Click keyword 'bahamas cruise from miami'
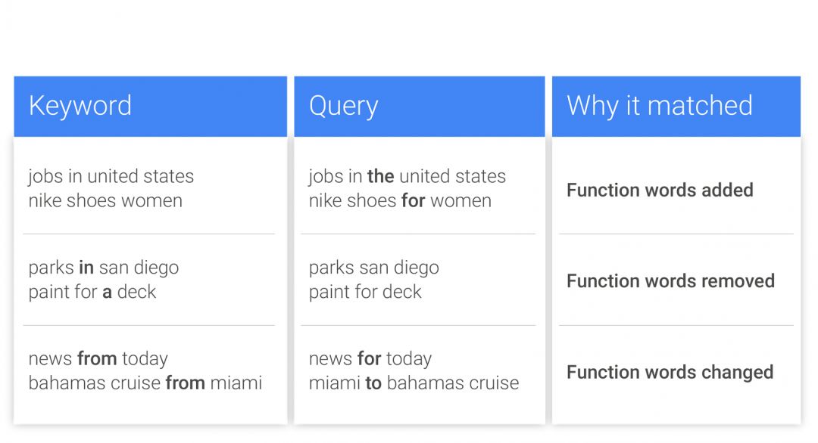This screenshot has height=443, width=818. pos(145,383)
